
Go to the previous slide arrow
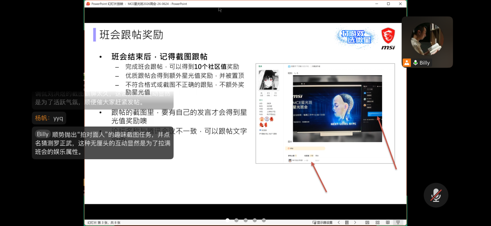click(x=339, y=222)
